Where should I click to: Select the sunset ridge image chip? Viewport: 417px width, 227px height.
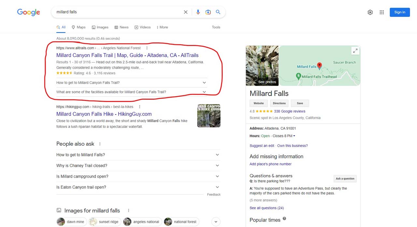click(105, 222)
